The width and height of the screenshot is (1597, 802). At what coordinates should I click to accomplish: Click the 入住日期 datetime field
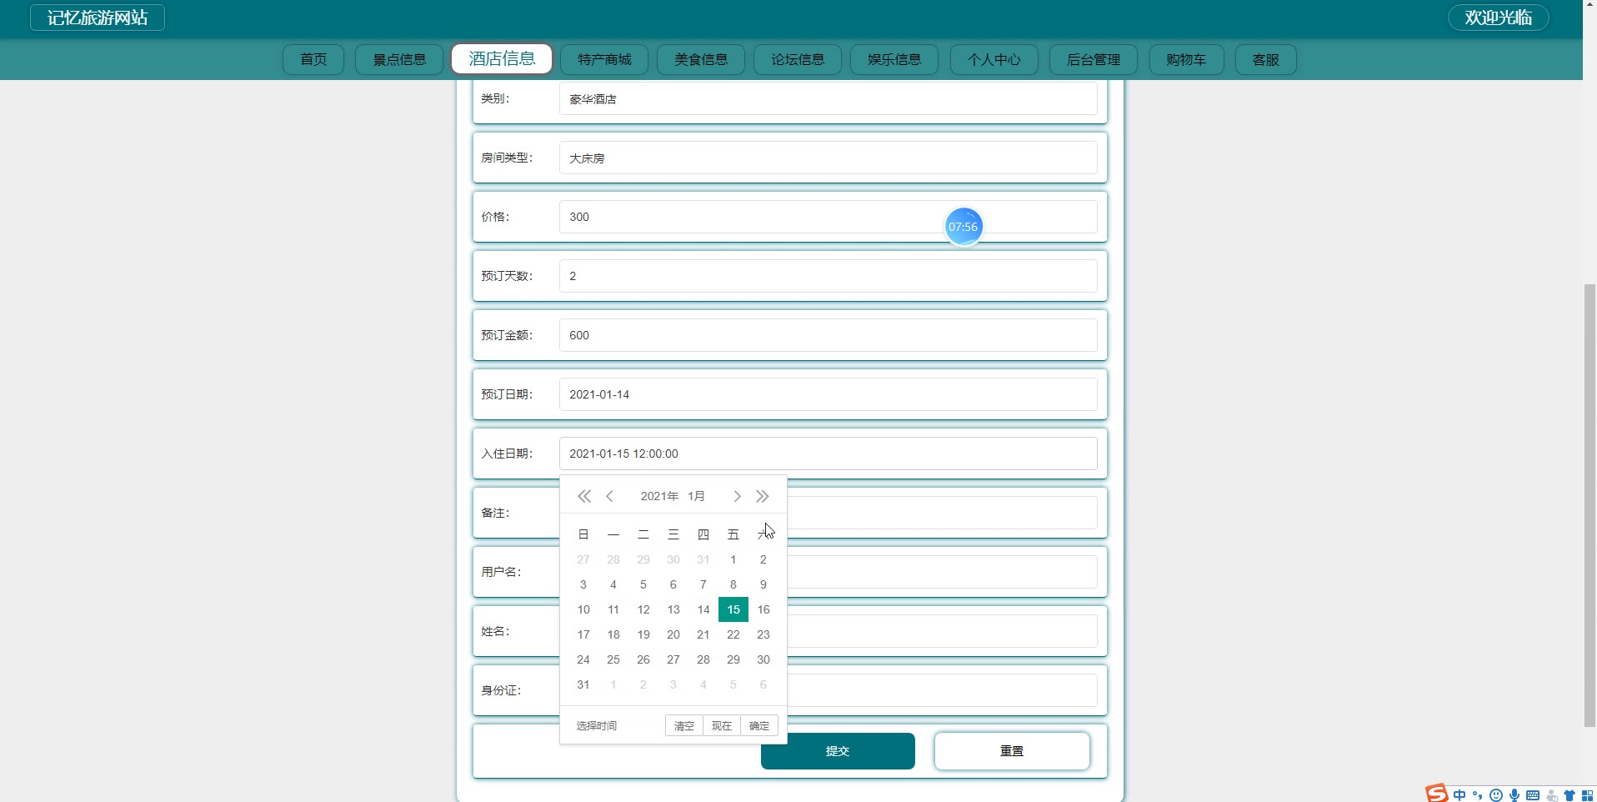[828, 454]
